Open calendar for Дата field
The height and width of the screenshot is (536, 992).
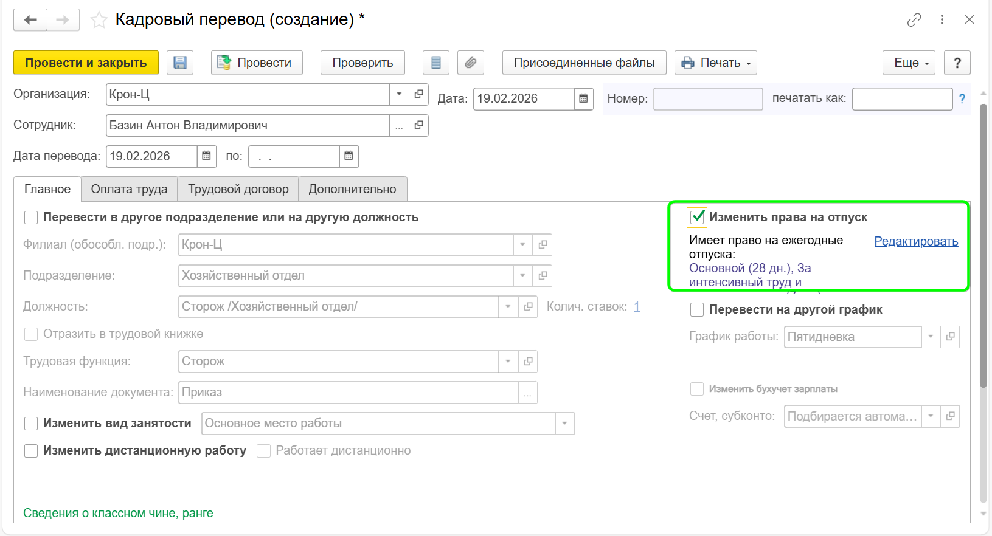(x=583, y=98)
